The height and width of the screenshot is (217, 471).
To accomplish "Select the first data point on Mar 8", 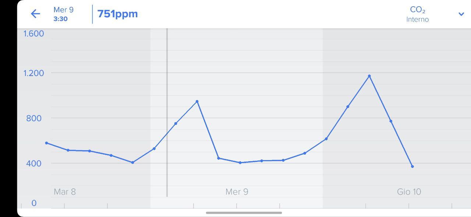I will [x=46, y=143].
